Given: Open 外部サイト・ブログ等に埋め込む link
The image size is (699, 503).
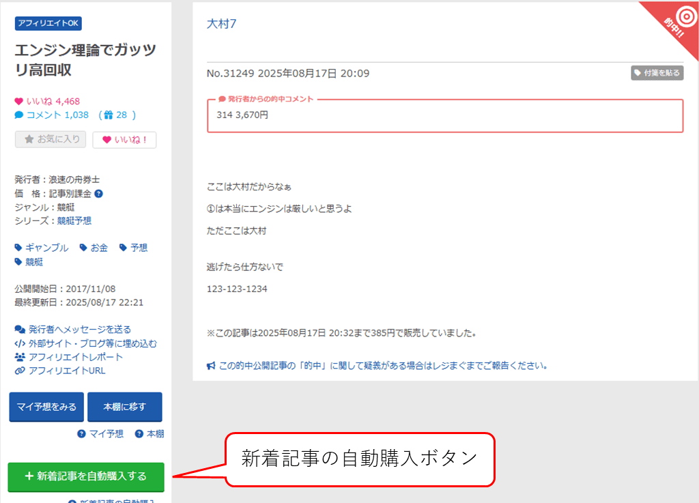Looking at the screenshot, I should [x=93, y=343].
